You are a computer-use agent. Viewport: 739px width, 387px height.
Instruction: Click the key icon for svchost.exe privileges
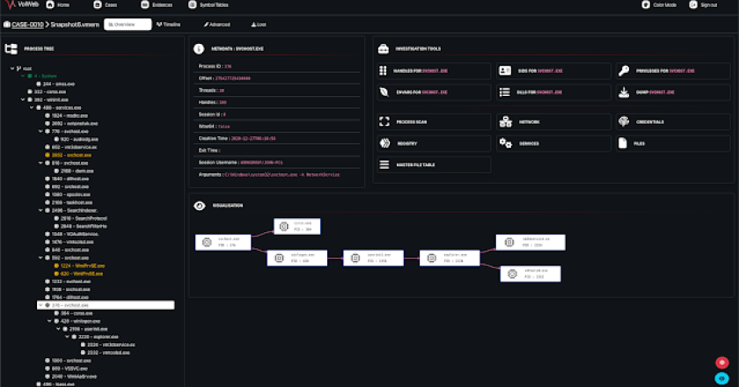coord(624,71)
